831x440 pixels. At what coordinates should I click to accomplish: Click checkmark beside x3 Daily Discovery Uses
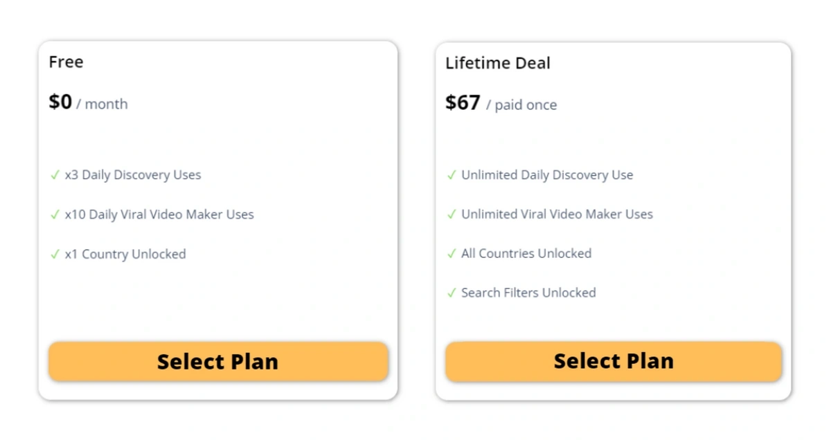click(x=55, y=175)
